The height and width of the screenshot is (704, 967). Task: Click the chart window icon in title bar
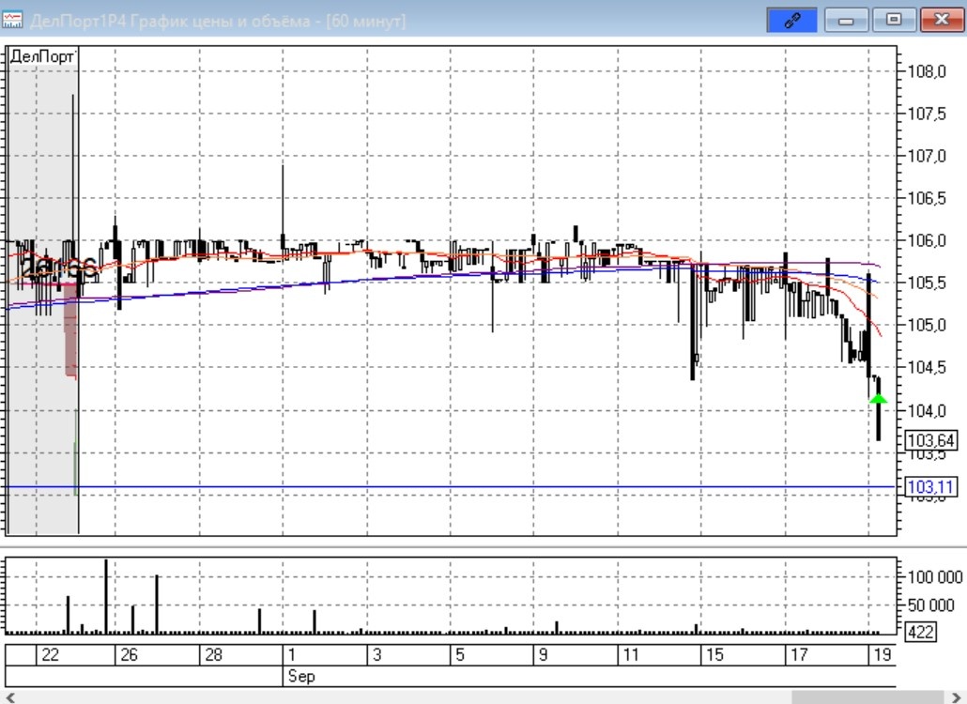click(11, 21)
